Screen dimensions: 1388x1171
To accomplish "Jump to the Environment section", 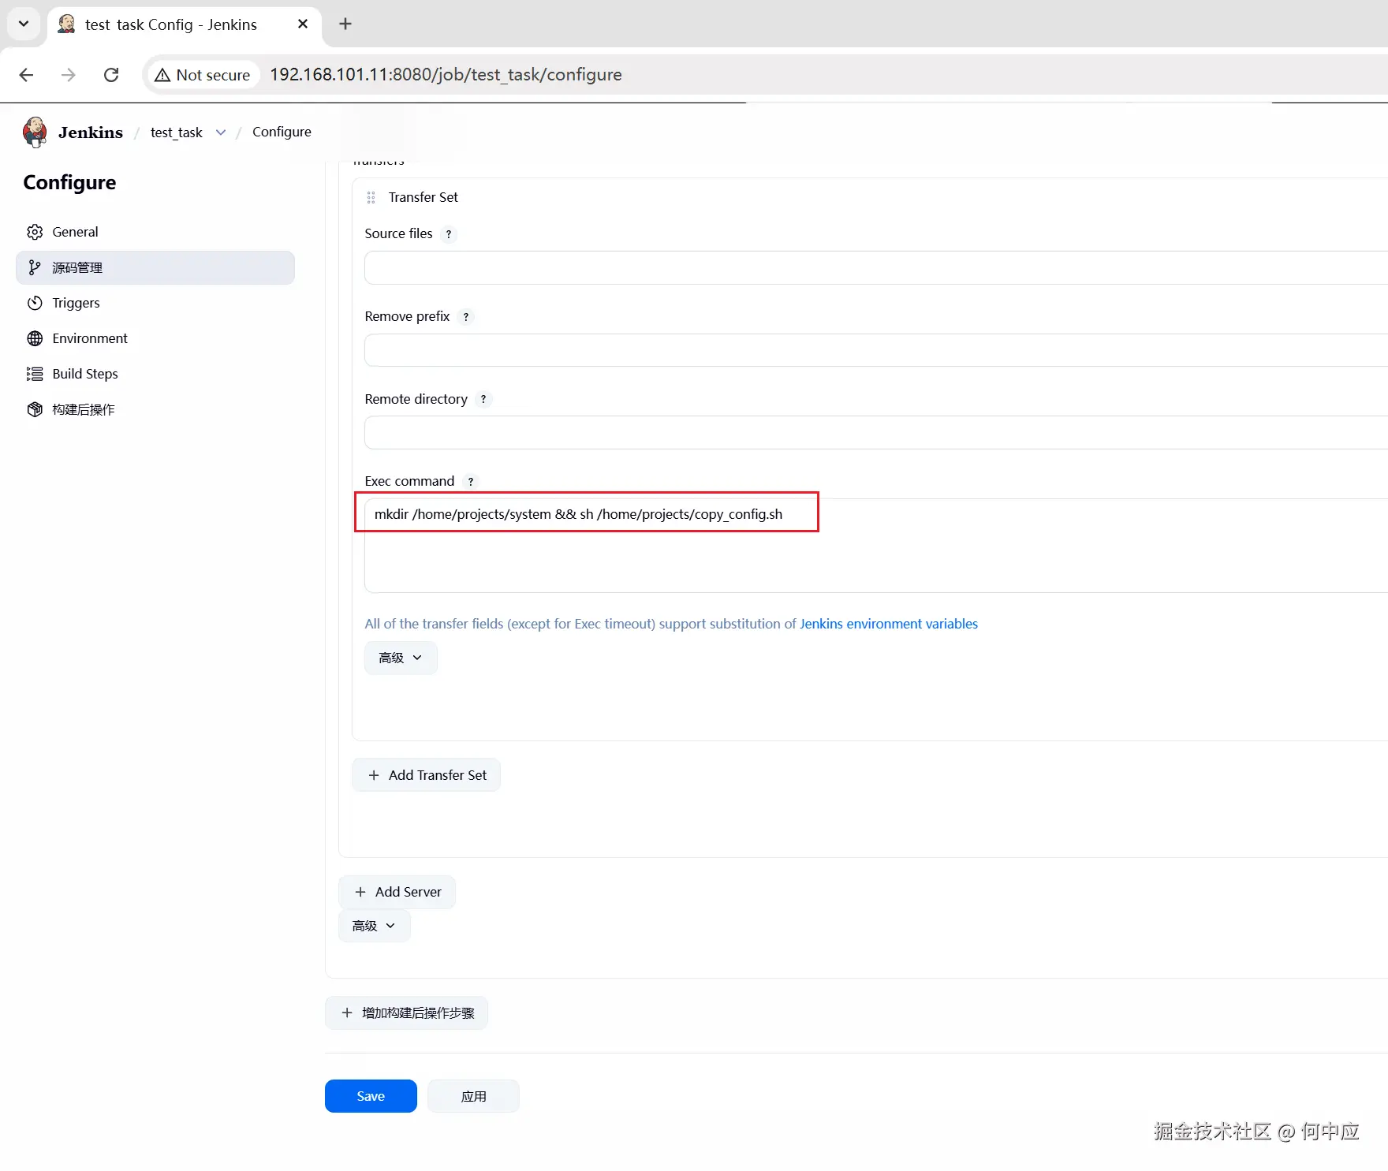I will [155, 338].
